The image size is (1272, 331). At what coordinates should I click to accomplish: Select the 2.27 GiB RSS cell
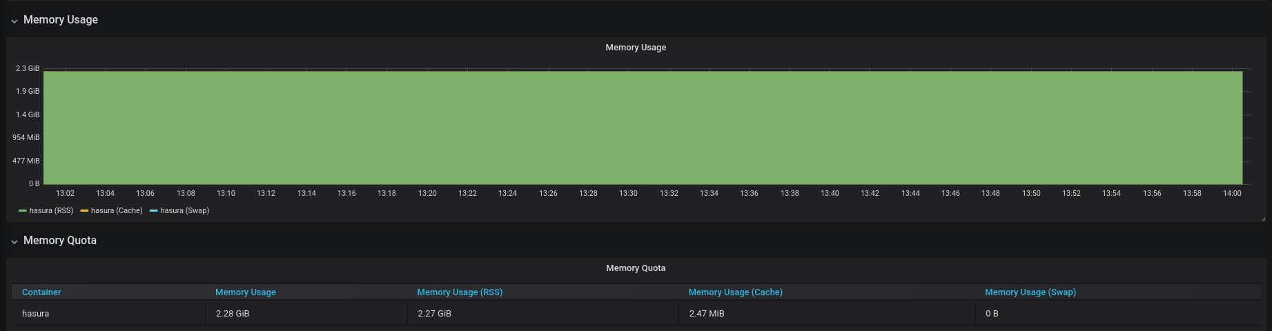[x=543, y=314]
